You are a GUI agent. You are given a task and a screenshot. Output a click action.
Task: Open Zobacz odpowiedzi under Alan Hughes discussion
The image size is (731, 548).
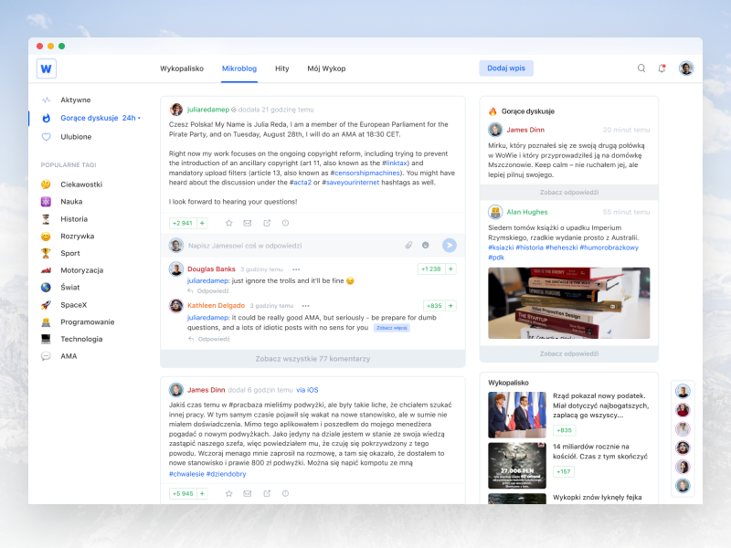(569, 353)
